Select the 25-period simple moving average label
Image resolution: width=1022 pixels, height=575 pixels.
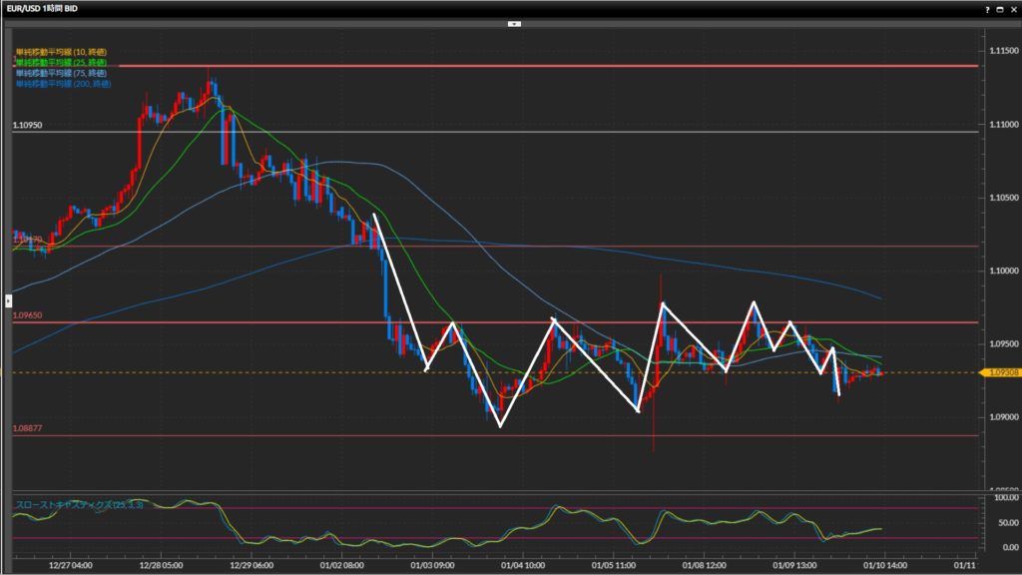[61, 62]
